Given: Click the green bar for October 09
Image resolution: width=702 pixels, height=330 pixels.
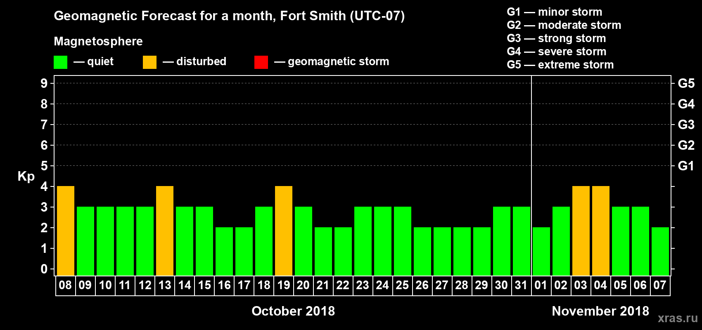Looking at the screenshot, I should coord(85,241).
